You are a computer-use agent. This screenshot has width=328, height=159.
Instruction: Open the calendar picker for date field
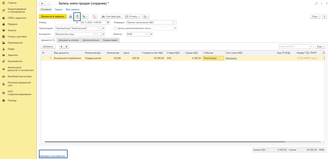(108, 22)
